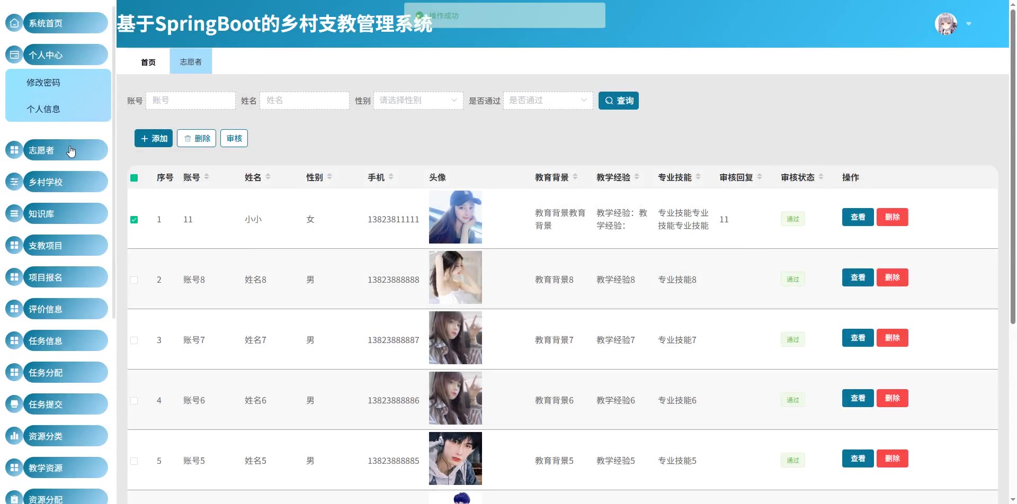Click the icon beside 个人中心
The height and width of the screenshot is (504, 1017).
[14, 55]
